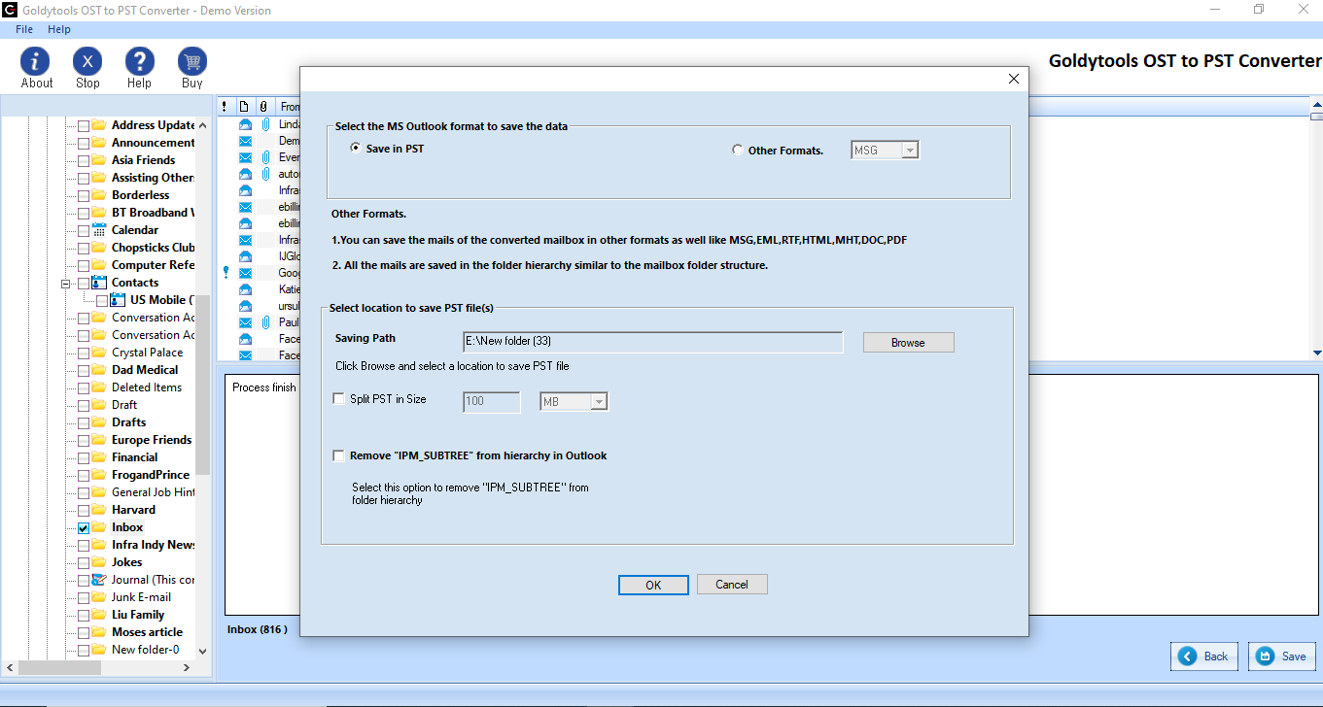Viewport: 1323px width, 707px height.
Task: Click the Harvard folder icon
Action: pos(99,510)
